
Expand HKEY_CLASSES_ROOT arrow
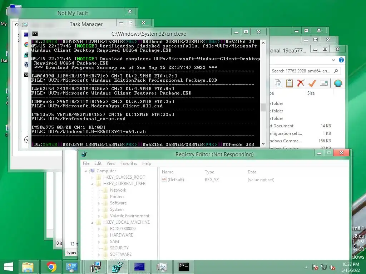click(92, 178)
